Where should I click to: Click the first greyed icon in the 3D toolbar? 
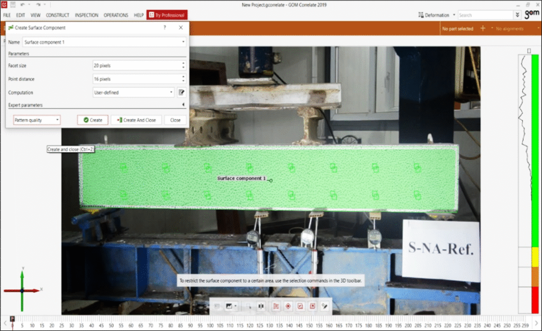click(x=217, y=306)
